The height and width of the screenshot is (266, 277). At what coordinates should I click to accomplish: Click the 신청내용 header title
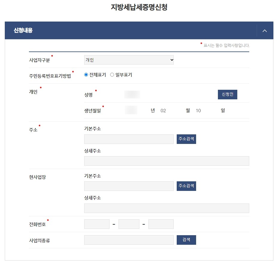click(x=23, y=30)
